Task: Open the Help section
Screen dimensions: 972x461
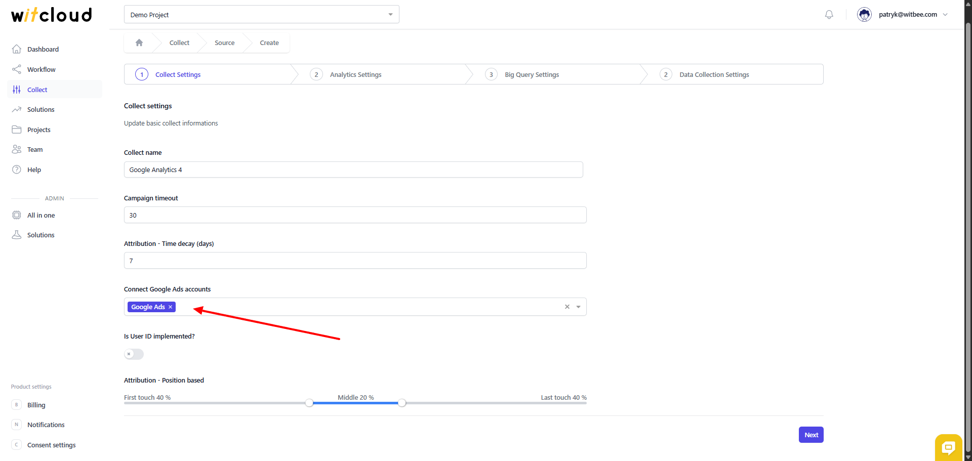Action: click(34, 170)
